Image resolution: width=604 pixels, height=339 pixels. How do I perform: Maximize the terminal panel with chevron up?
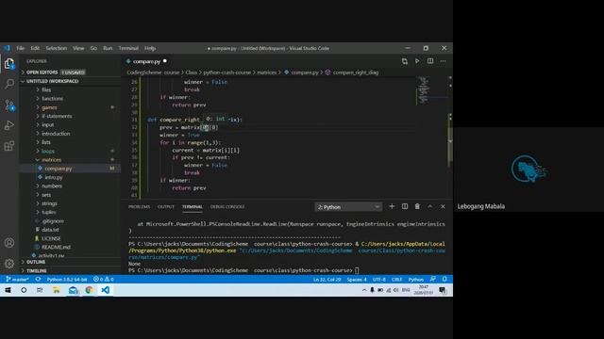click(x=430, y=206)
